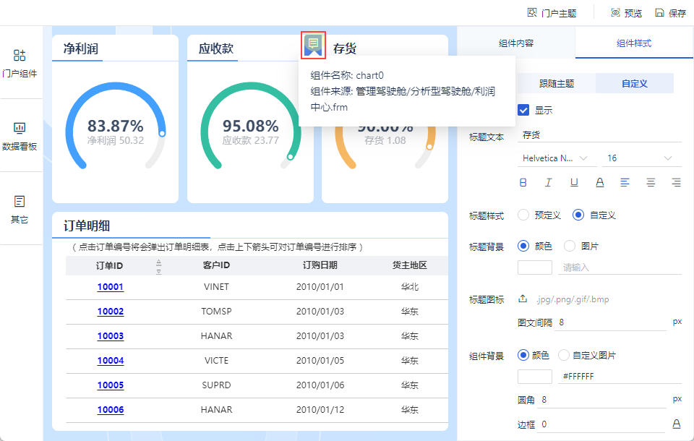Center-align the title text
The image size is (694, 441).
tap(651, 182)
